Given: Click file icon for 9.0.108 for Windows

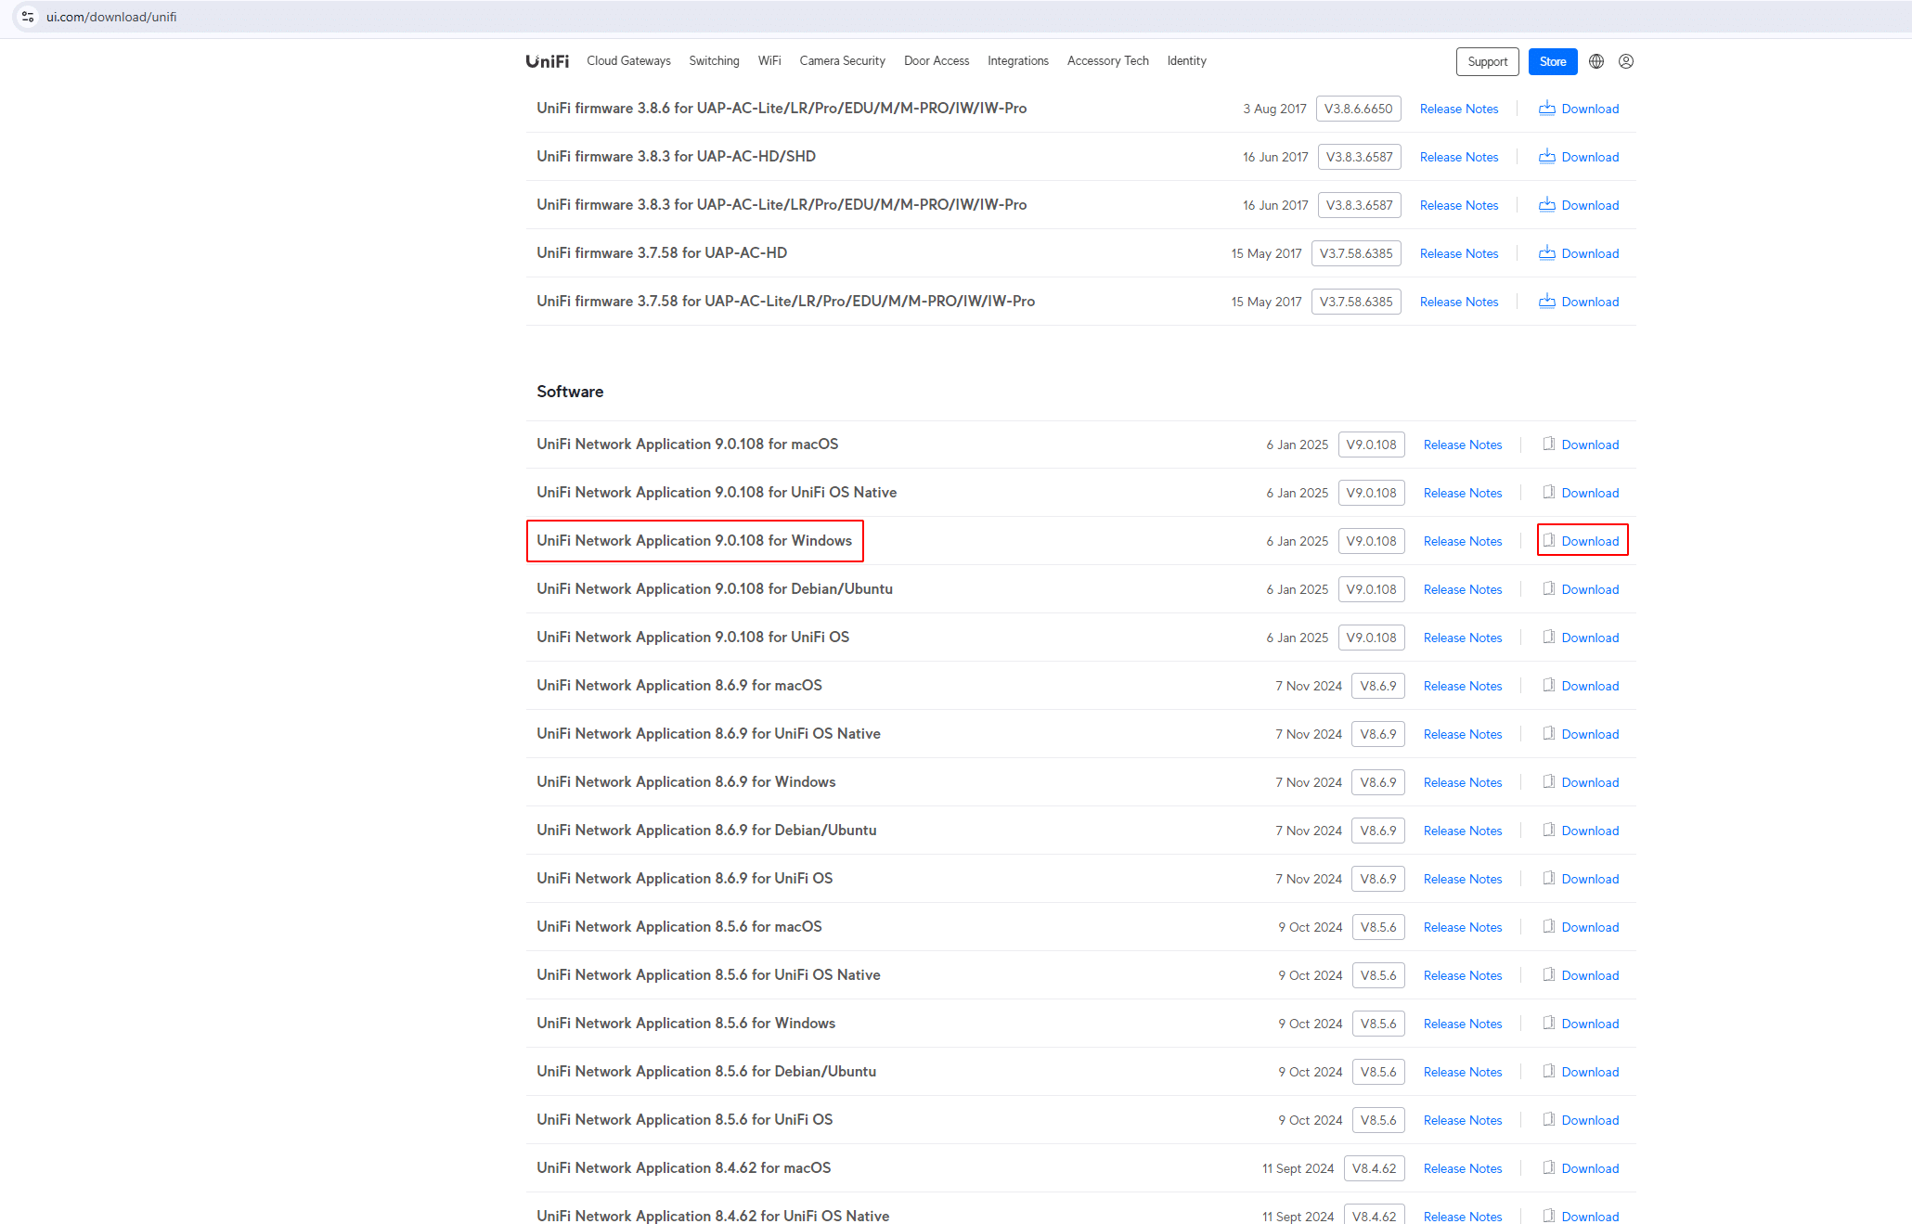Looking at the screenshot, I should tap(1549, 541).
